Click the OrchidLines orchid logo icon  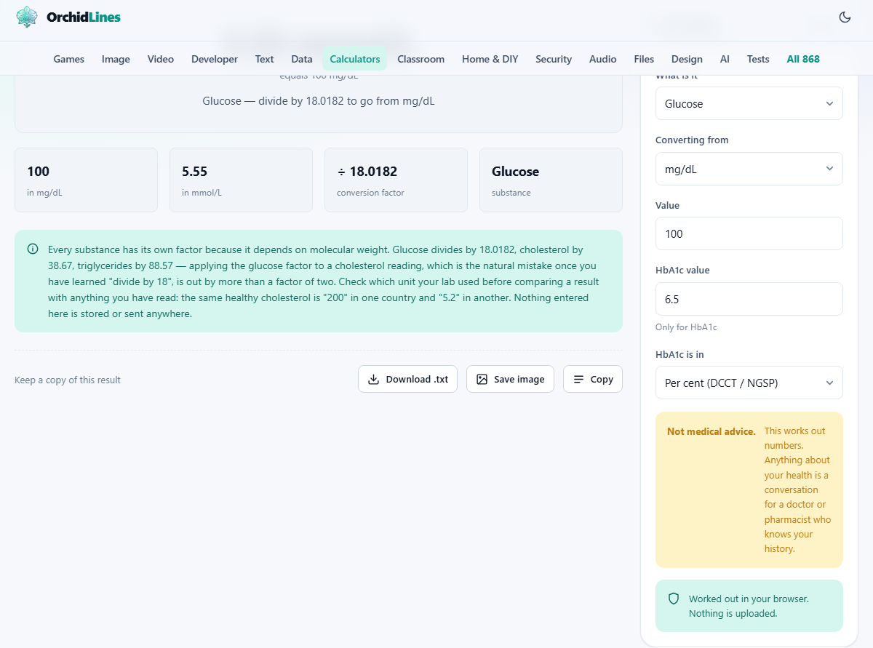[27, 17]
